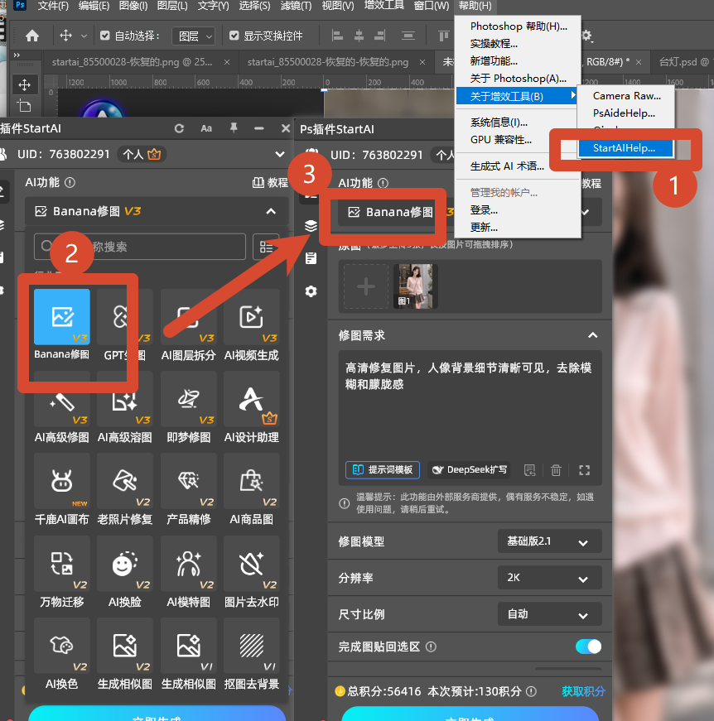Open the 即梦修图 function
This screenshot has height=721, width=714.
(188, 408)
